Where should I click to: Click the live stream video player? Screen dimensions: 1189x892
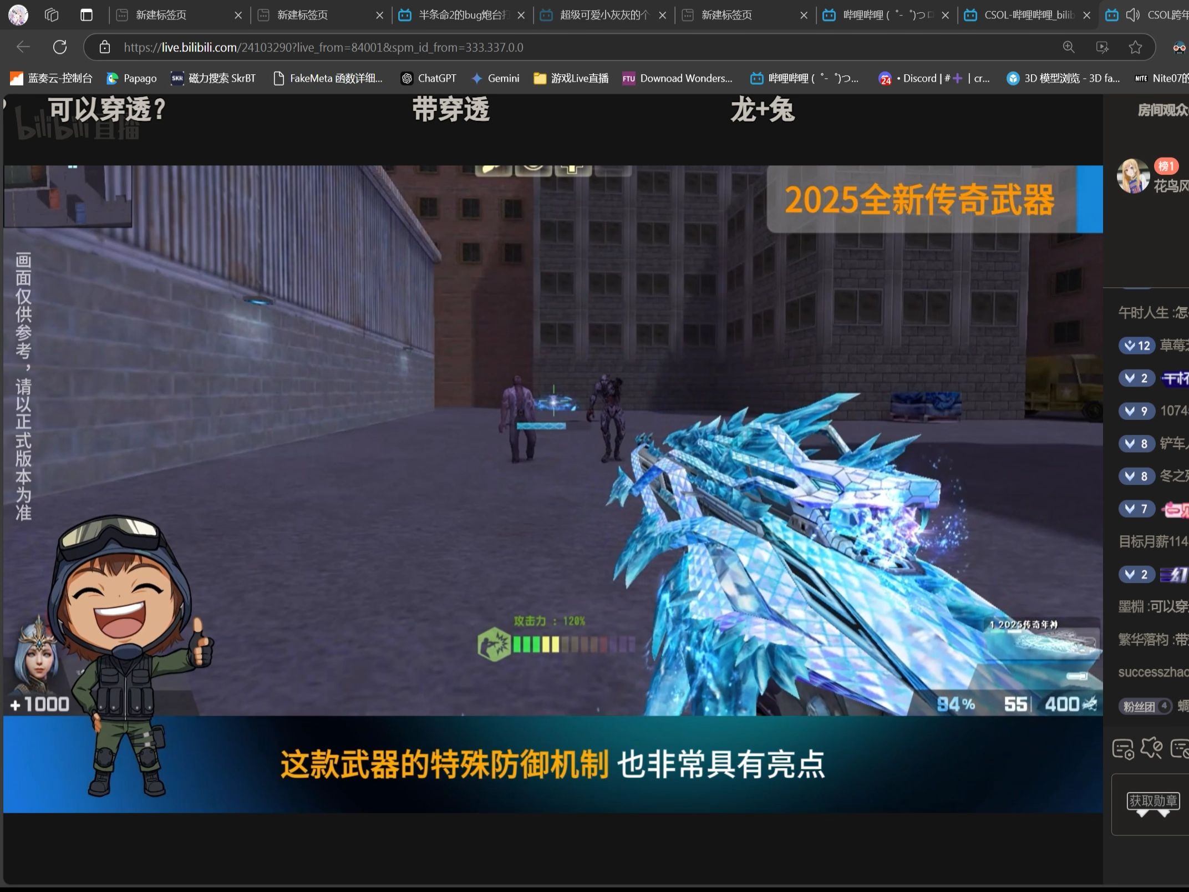tap(553, 488)
